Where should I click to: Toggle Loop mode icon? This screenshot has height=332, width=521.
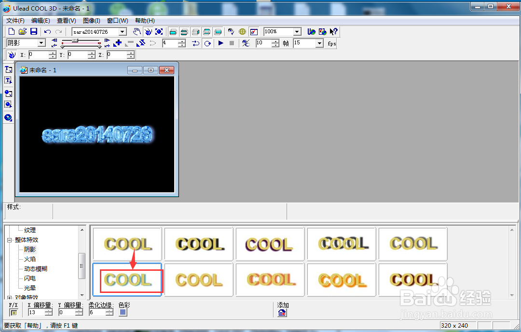tap(207, 43)
